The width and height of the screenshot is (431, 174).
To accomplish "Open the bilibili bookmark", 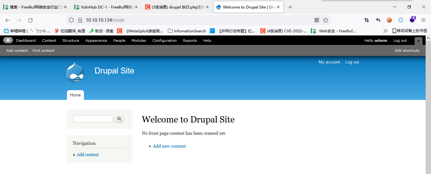I will coord(27,31).
